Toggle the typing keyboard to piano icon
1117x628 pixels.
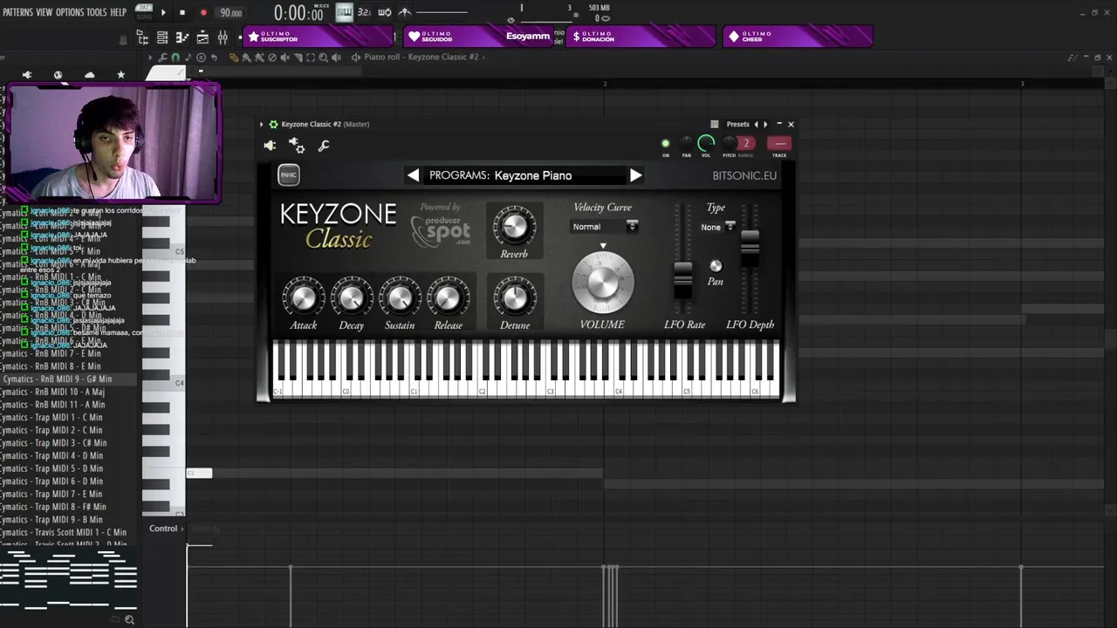[344, 12]
